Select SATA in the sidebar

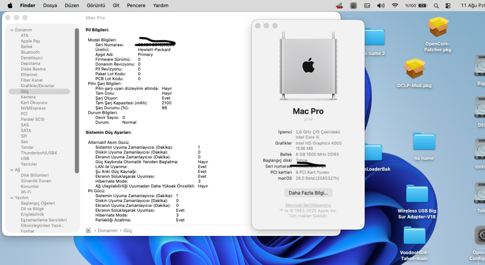coord(26,130)
